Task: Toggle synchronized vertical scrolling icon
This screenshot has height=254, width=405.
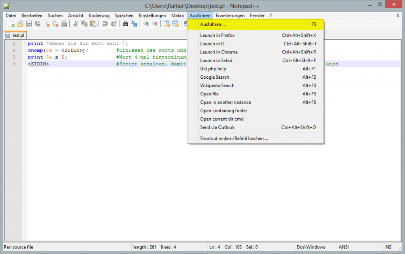Action: pos(167,24)
